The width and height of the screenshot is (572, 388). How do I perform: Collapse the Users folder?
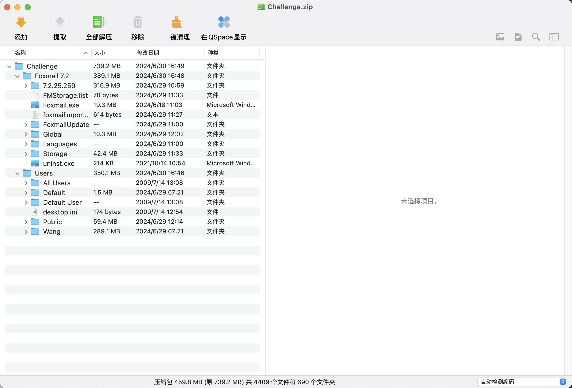click(17, 174)
